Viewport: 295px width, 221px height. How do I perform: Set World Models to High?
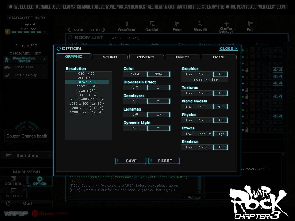point(221,107)
